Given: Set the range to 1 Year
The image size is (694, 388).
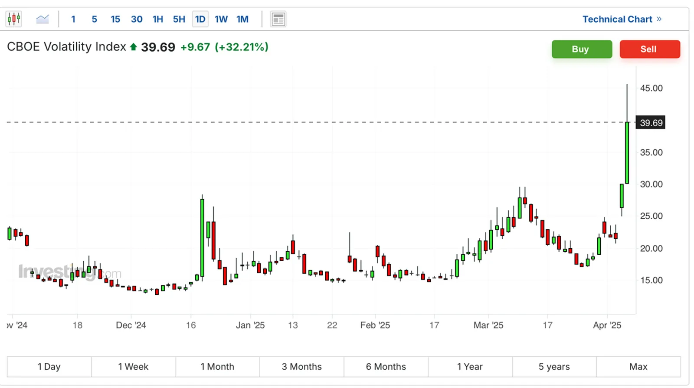Looking at the screenshot, I should [470, 367].
